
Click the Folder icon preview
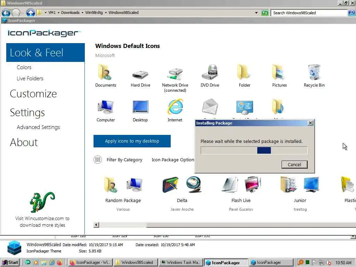244,72
